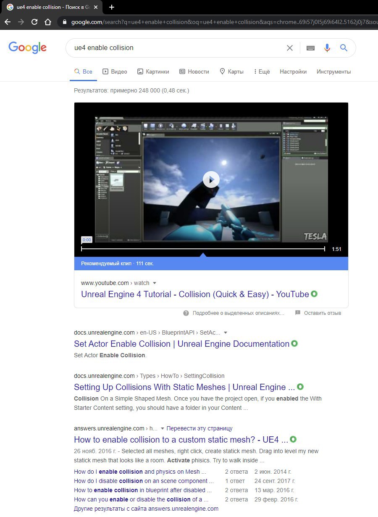Select the Все search tab
Image resolution: width=378 pixels, height=517 pixels.
pos(83,72)
